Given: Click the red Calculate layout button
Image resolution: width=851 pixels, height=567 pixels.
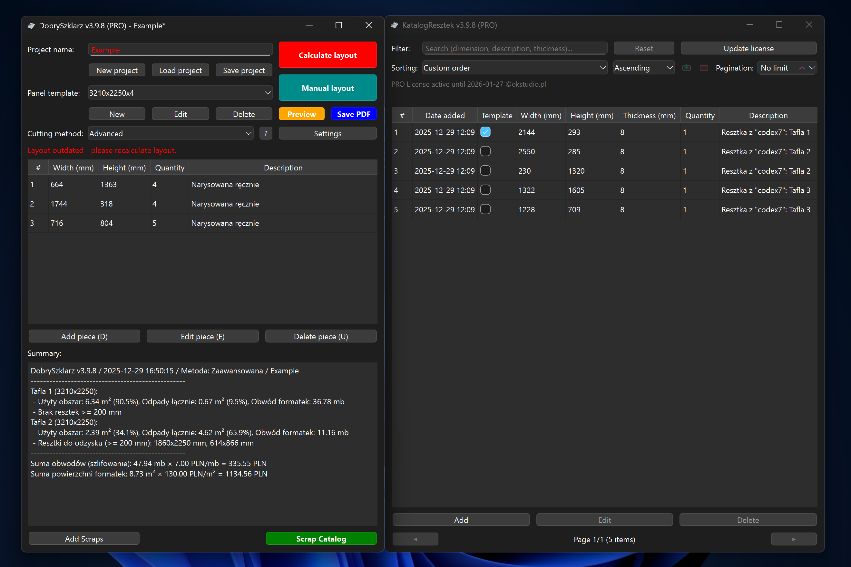Looking at the screenshot, I should click(328, 54).
